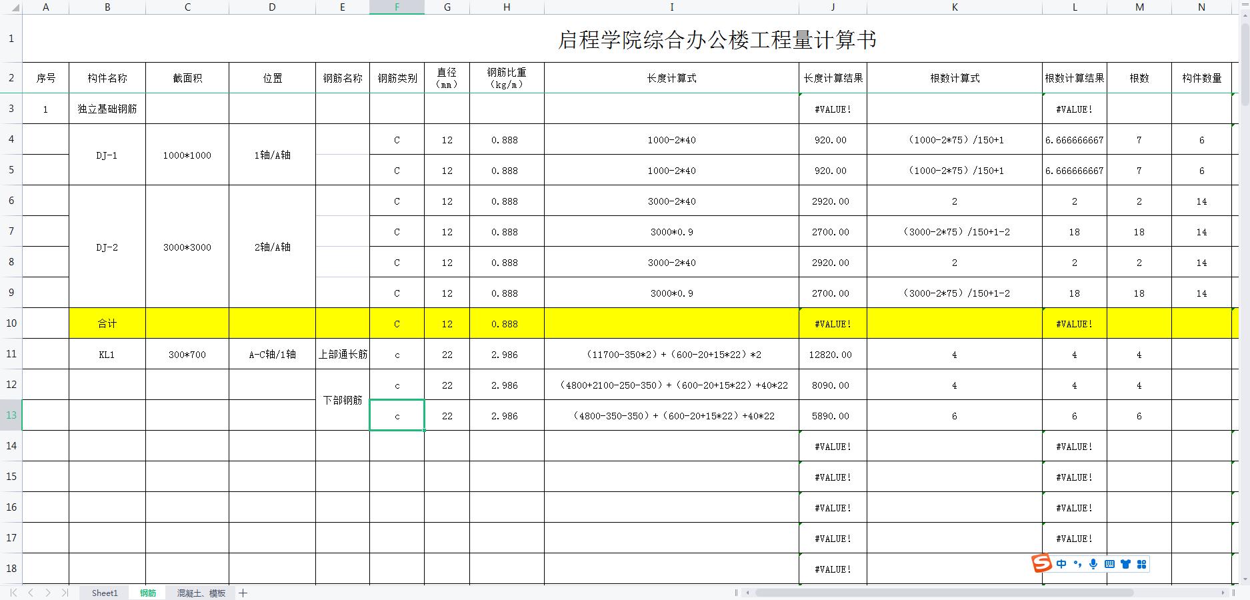Switch to the Sheet1 tab
This screenshot has height=600, width=1250.
pyautogui.click(x=104, y=593)
